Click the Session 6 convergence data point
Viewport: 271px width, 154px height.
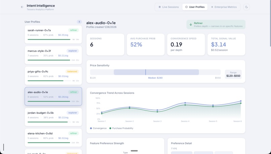point(241,101)
